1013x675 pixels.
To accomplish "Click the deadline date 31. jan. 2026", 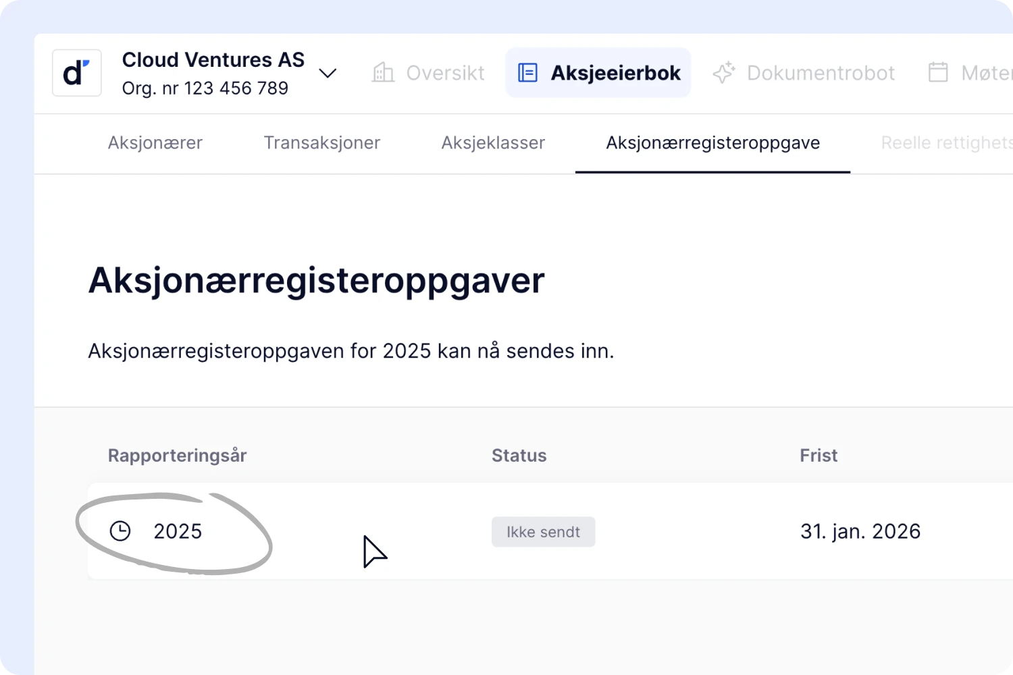I will pos(860,532).
